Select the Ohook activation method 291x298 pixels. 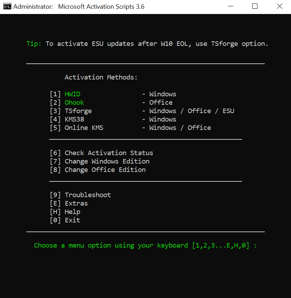74,102
